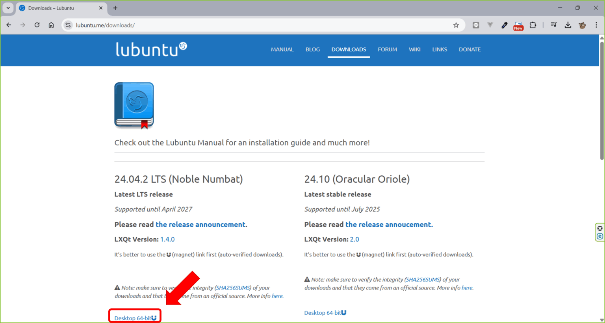Select the eyedropper extension icon

pos(504,24)
